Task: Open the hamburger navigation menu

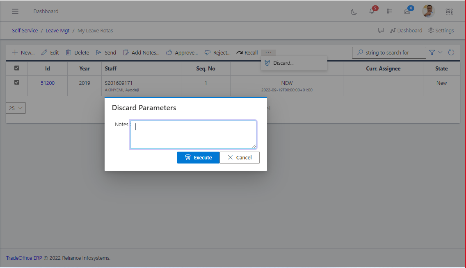Action: [x=15, y=11]
